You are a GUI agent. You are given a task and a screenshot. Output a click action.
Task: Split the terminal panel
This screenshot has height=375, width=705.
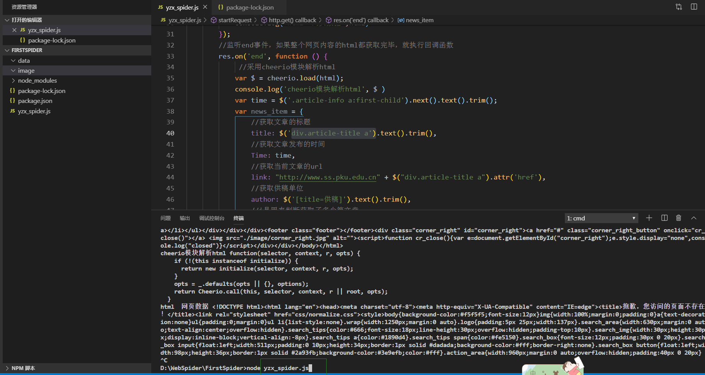tap(664, 218)
